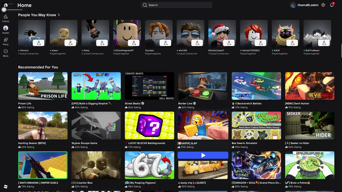Open My Pooping Pigeons thumbnail
342x192 pixels.
149,165
